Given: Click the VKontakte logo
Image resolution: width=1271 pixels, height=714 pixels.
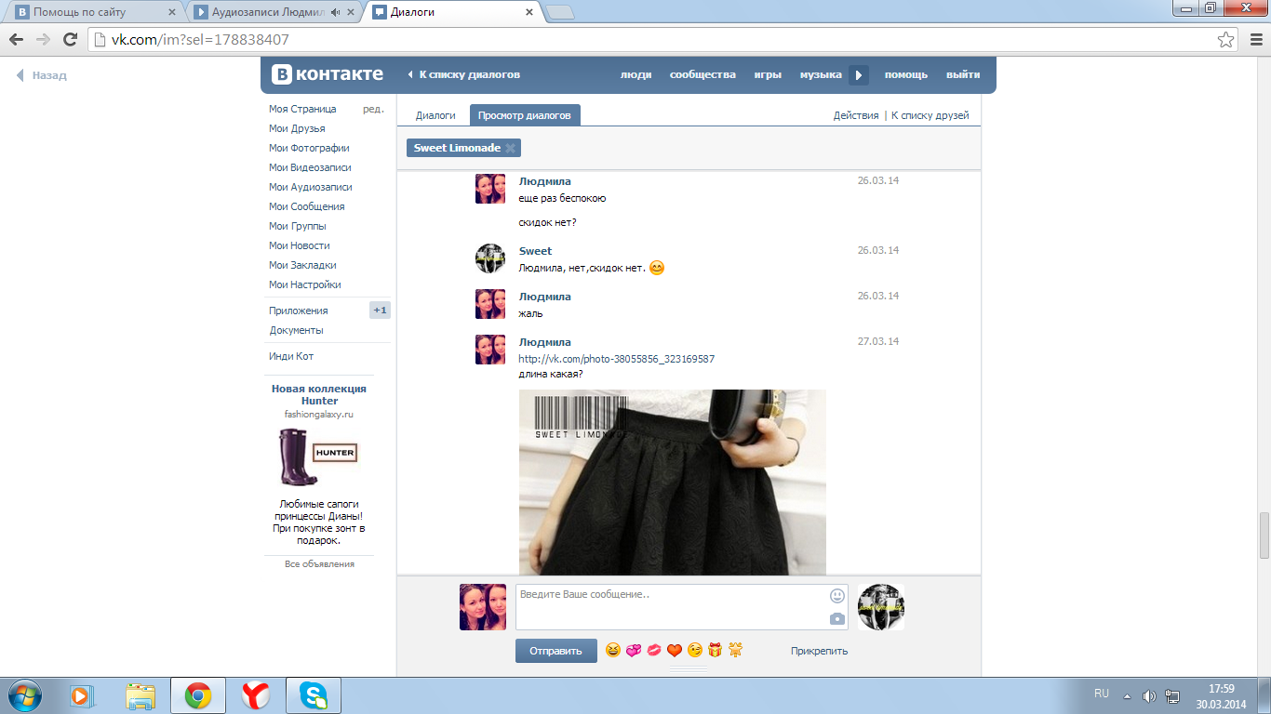Looking at the screenshot, I should coord(328,74).
